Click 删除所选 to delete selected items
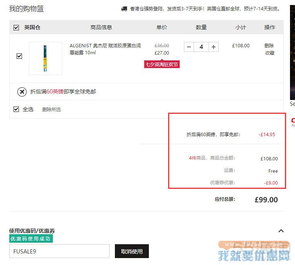The height and width of the screenshot is (265, 295). [51, 109]
